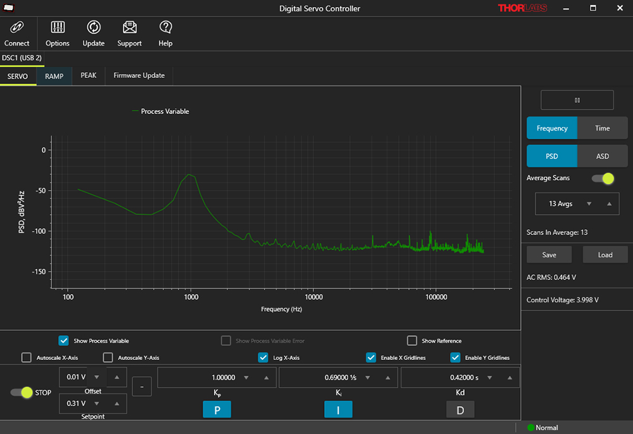Decrease the averages count with down arrow
The width and height of the screenshot is (633, 434).
[x=589, y=204]
